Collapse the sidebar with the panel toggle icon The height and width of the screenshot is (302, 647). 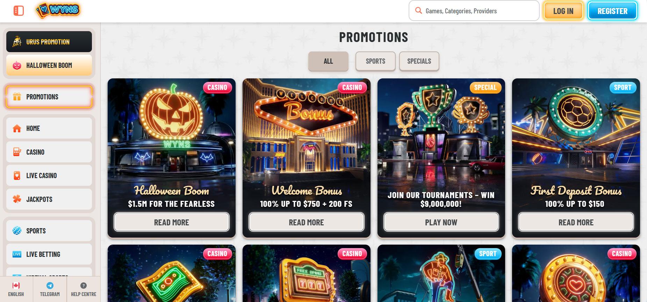(19, 11)
